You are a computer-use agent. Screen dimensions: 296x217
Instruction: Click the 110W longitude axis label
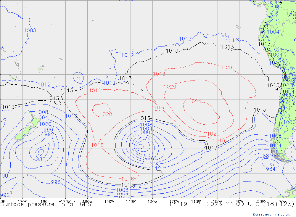pos(196,202)
